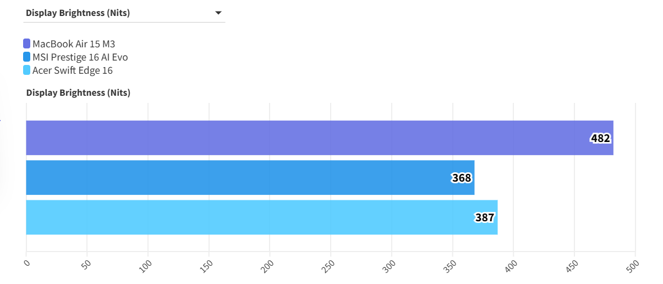
Task: Toggle the MSI Prestige 16 AI Evo legend label
Action: 80,57
